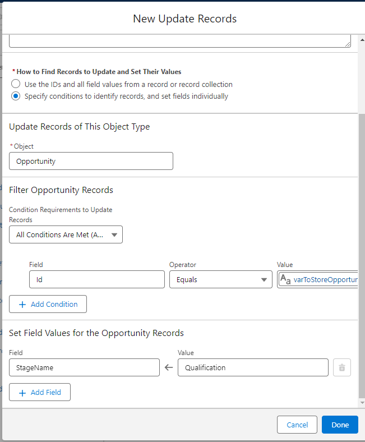
Task: Click the Object field containing Opportunity
Action: tap(91, 161)
